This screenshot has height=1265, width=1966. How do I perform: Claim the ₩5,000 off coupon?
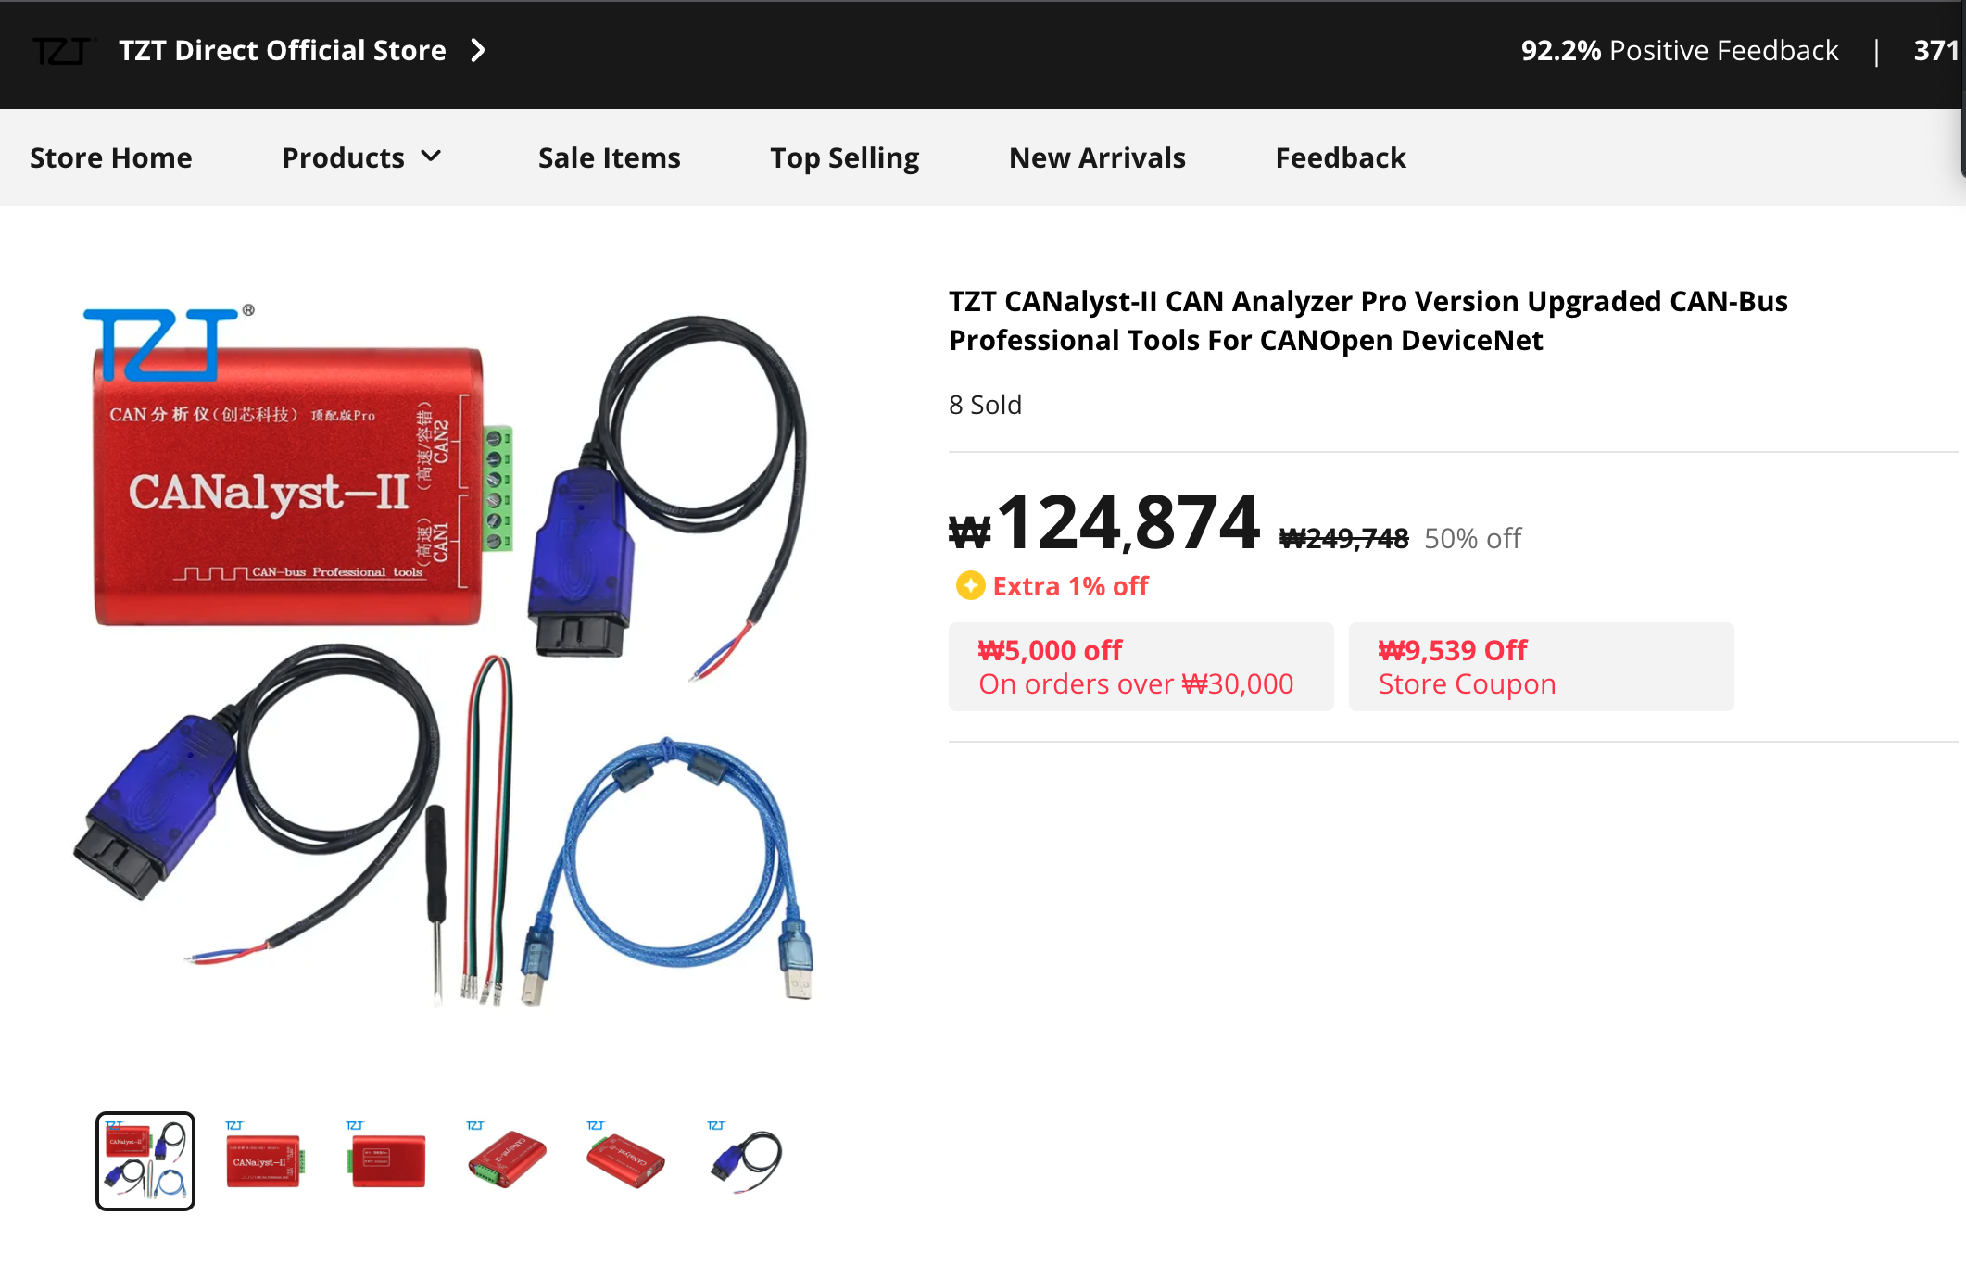(x=1141, y=667)
